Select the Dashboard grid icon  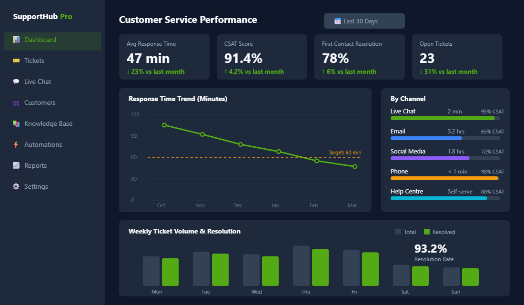[16, 40]
